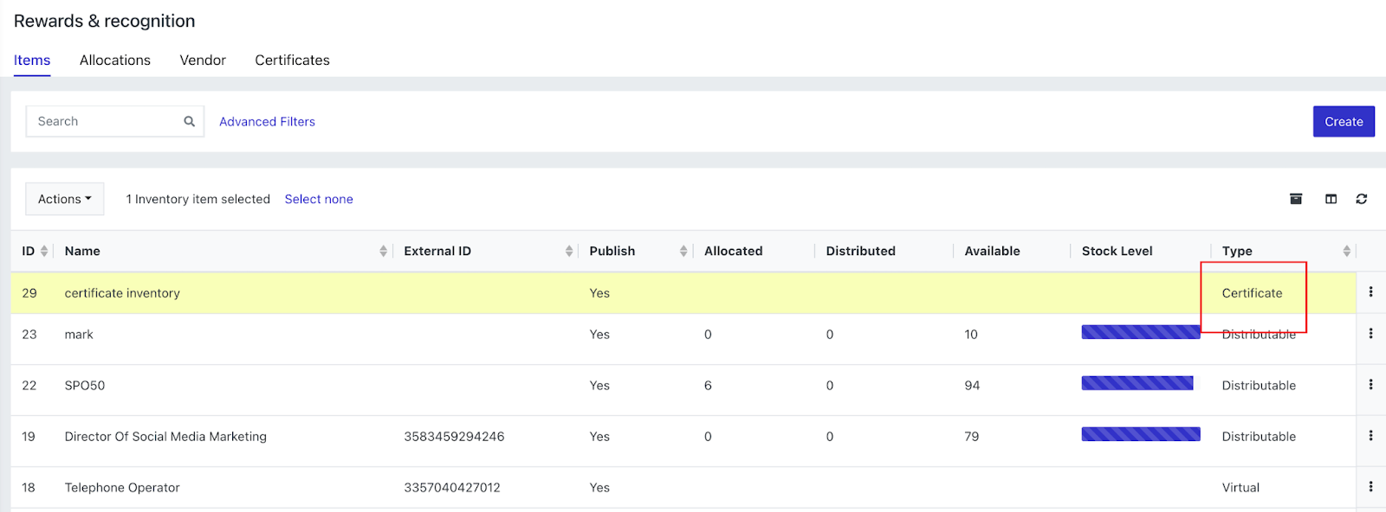Image resolution: width=1386 pixels, height=512 pixels.
Task: Switch to the Allocations tab
Action: pos(115,61)
